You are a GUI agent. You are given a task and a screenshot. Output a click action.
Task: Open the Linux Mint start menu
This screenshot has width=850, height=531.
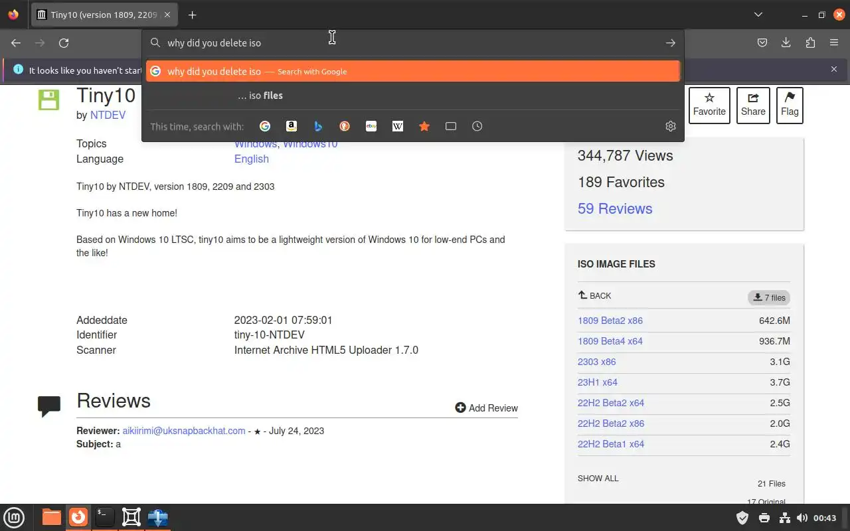click(14, 517)
